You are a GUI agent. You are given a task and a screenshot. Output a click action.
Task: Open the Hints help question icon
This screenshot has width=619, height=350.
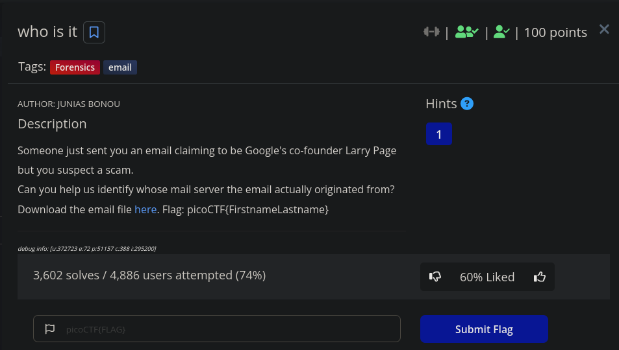coord(467,104)
